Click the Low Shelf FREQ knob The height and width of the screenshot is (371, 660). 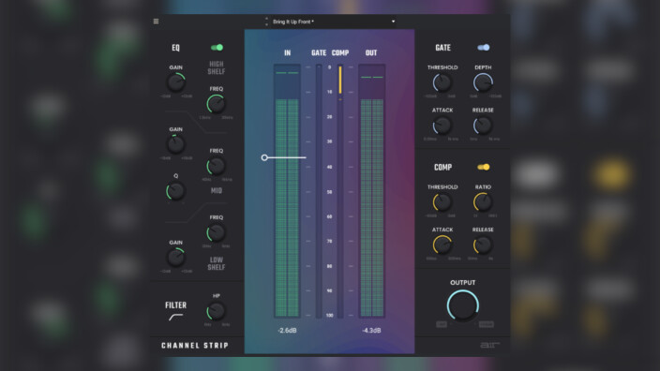coord(216,232)
